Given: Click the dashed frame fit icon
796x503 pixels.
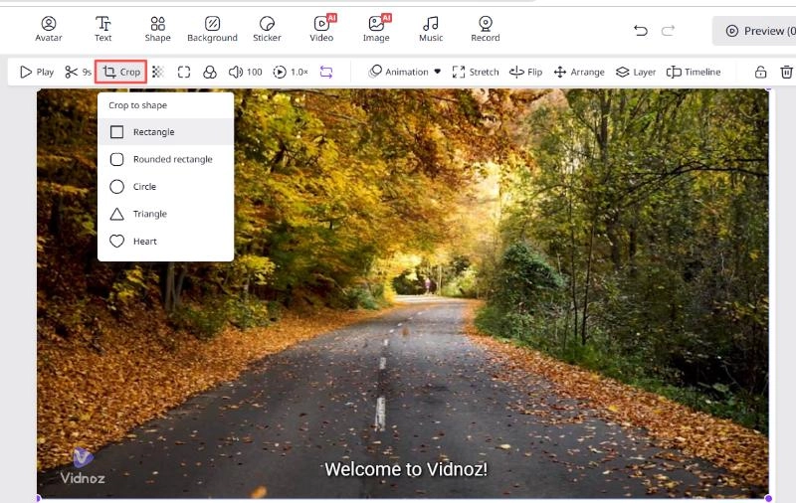Looking at the screenshot, I should (x=184, y=72).
